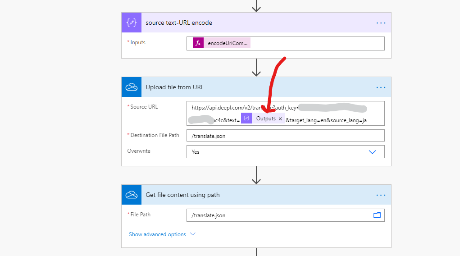Remove the Outputs token with its X

[280, 119]
